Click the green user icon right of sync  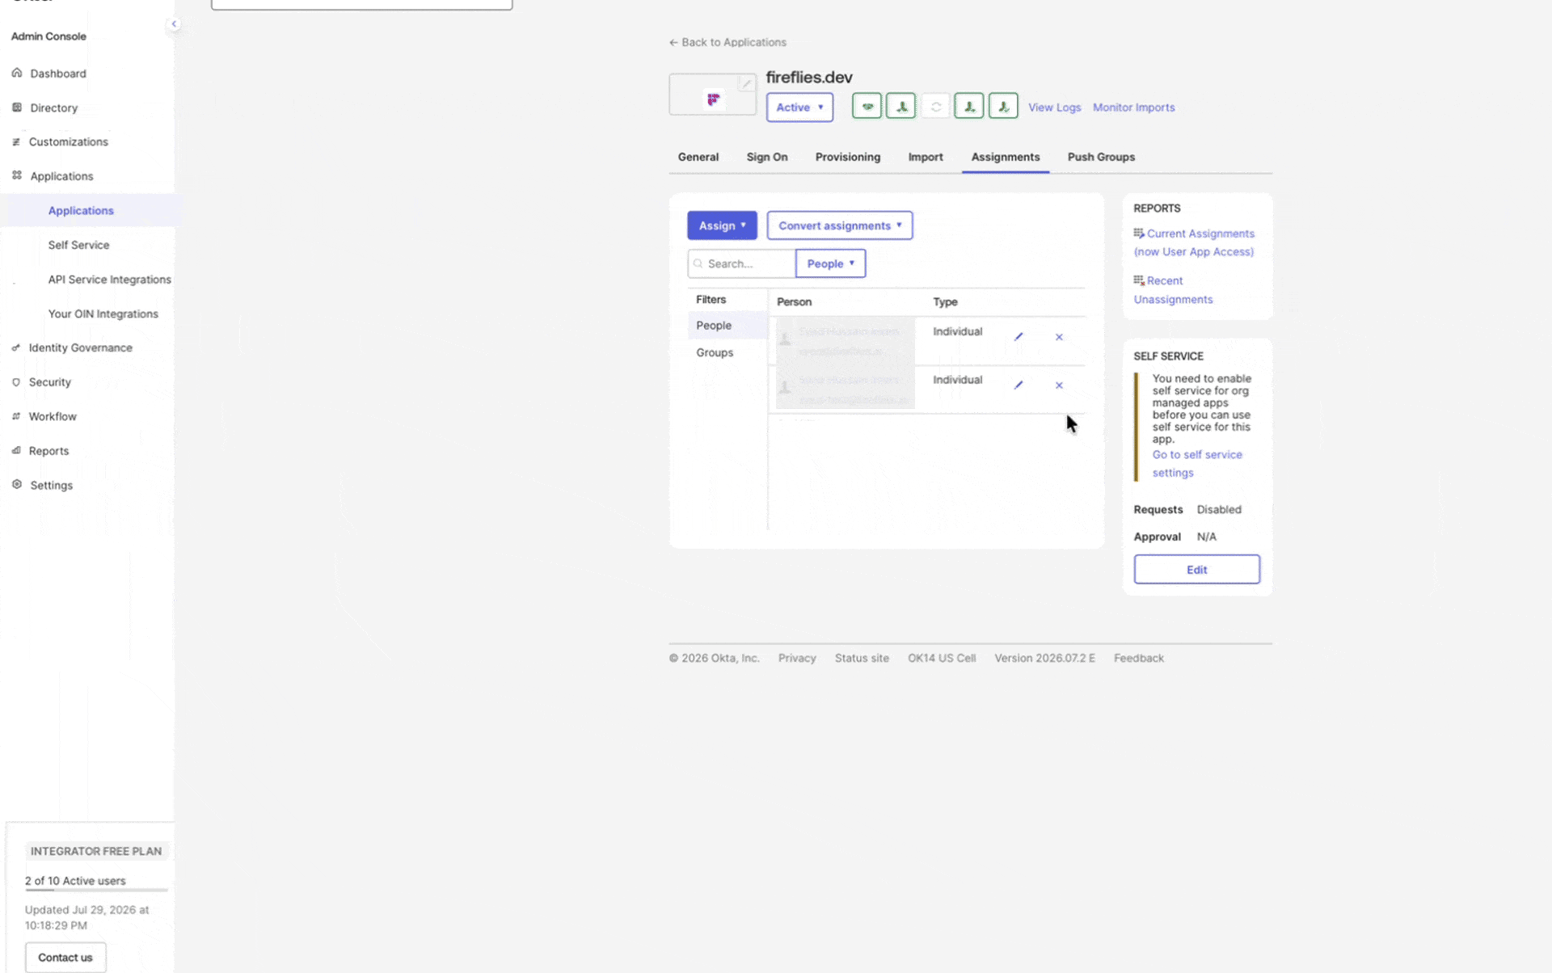(x=969, y=107)
